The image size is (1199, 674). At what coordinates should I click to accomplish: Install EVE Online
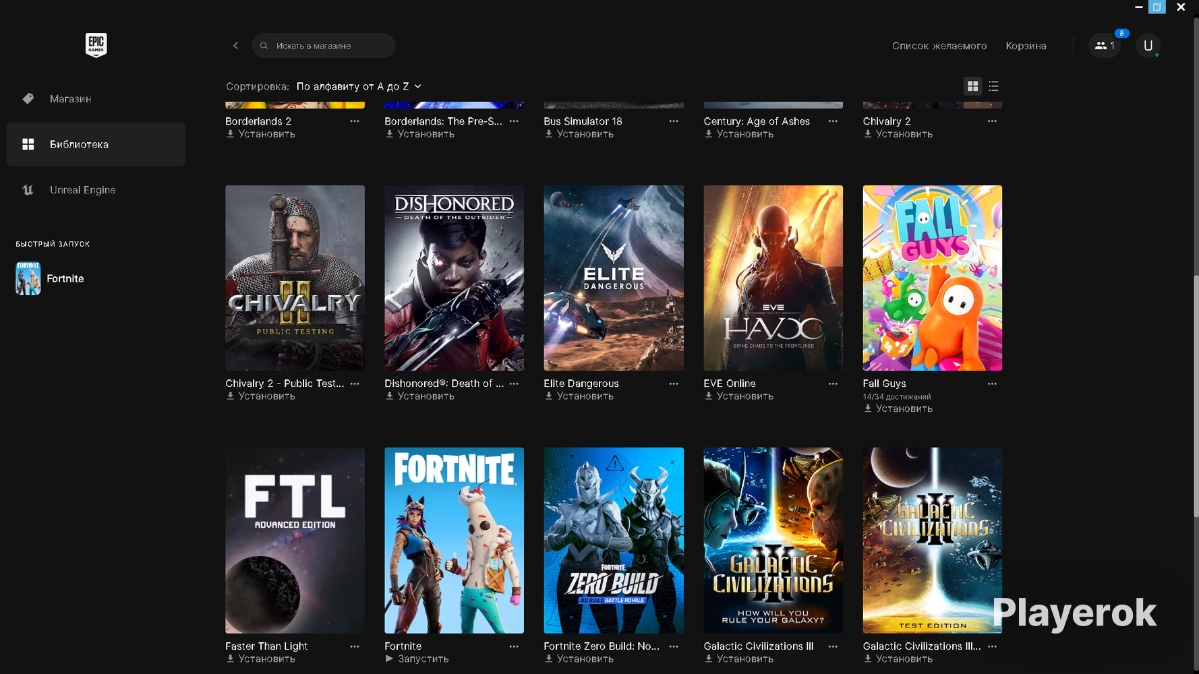click(738, 396)
